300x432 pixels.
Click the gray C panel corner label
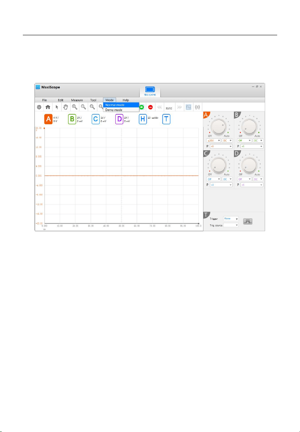pyautogui.click(x=206, y=153)
